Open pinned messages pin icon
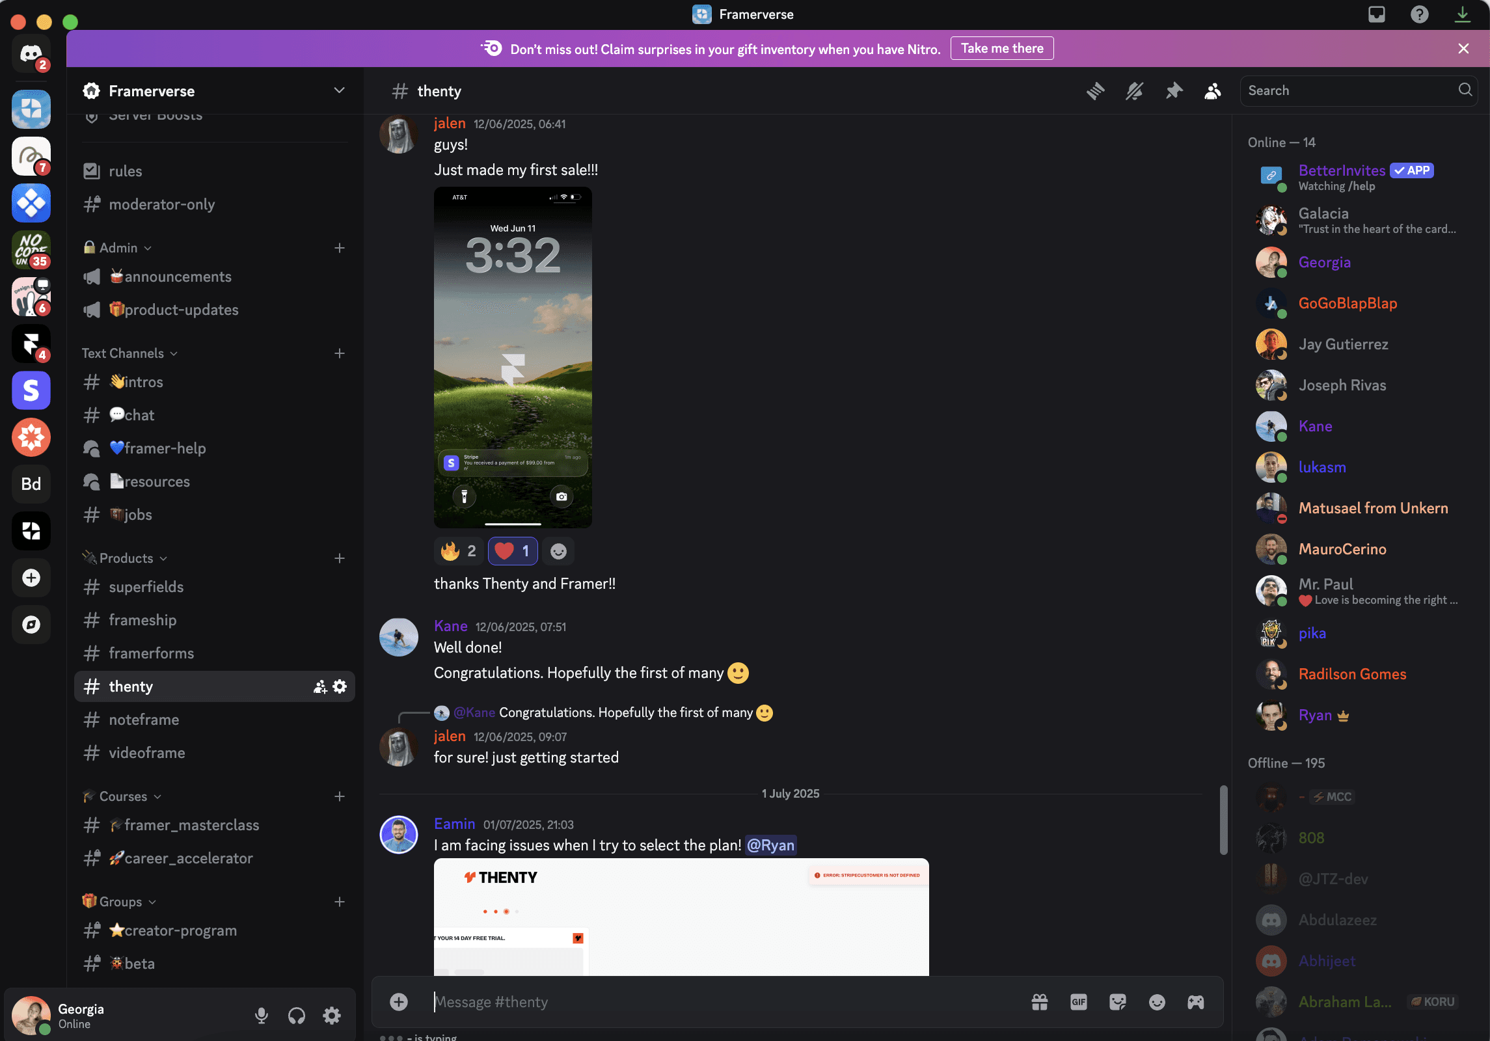This screenshot has width=1490, height=1041. pos(1174,91)
